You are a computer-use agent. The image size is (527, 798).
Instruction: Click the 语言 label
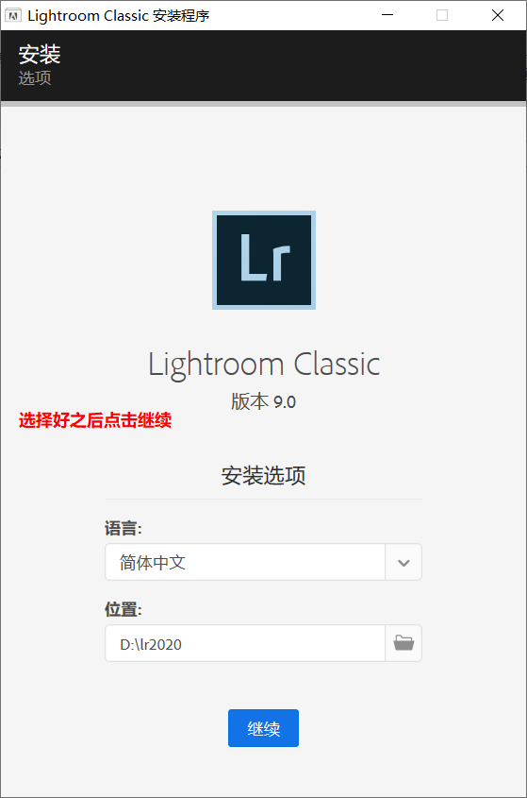coord(124,528)
